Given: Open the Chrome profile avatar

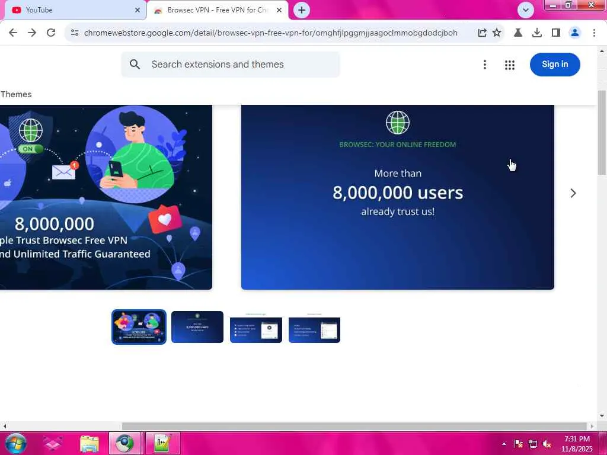Looking at the screenshot, I should 575,33.
